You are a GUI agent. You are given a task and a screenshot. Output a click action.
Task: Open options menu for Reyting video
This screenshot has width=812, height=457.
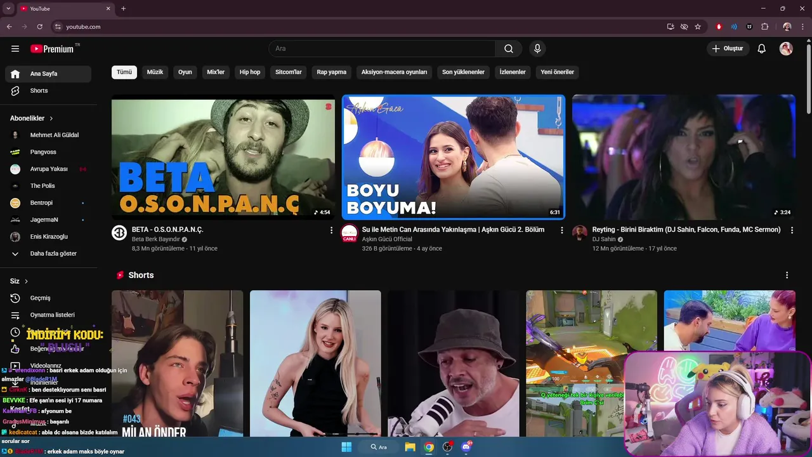pos(792,230)
